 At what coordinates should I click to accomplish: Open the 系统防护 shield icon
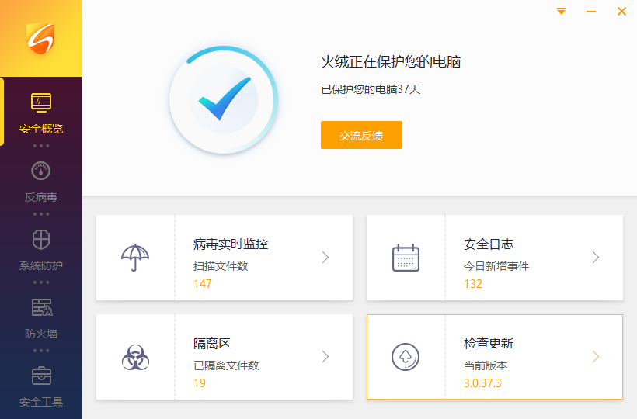41,239
